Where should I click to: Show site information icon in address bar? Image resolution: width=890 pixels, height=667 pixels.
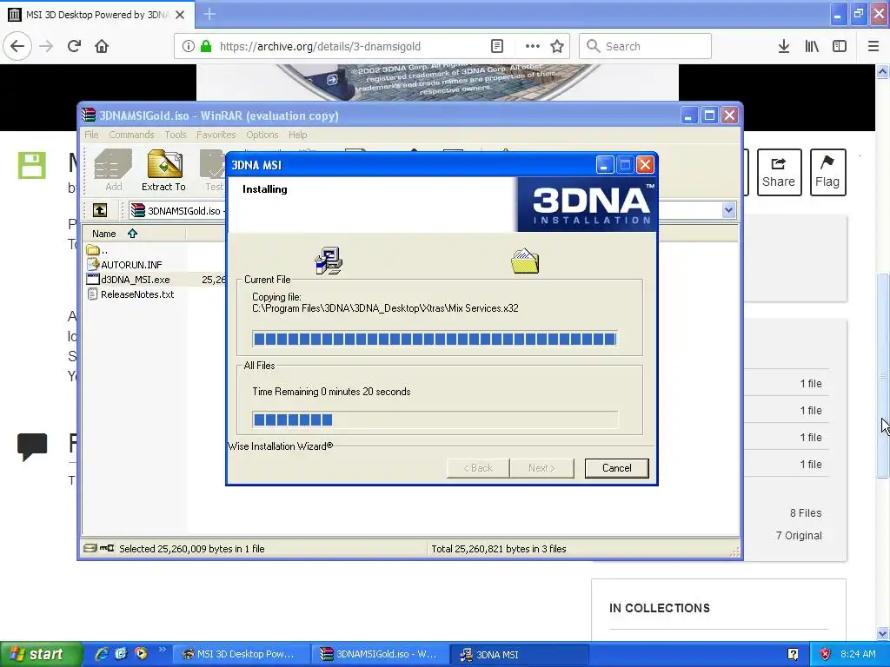pos(188,46)
